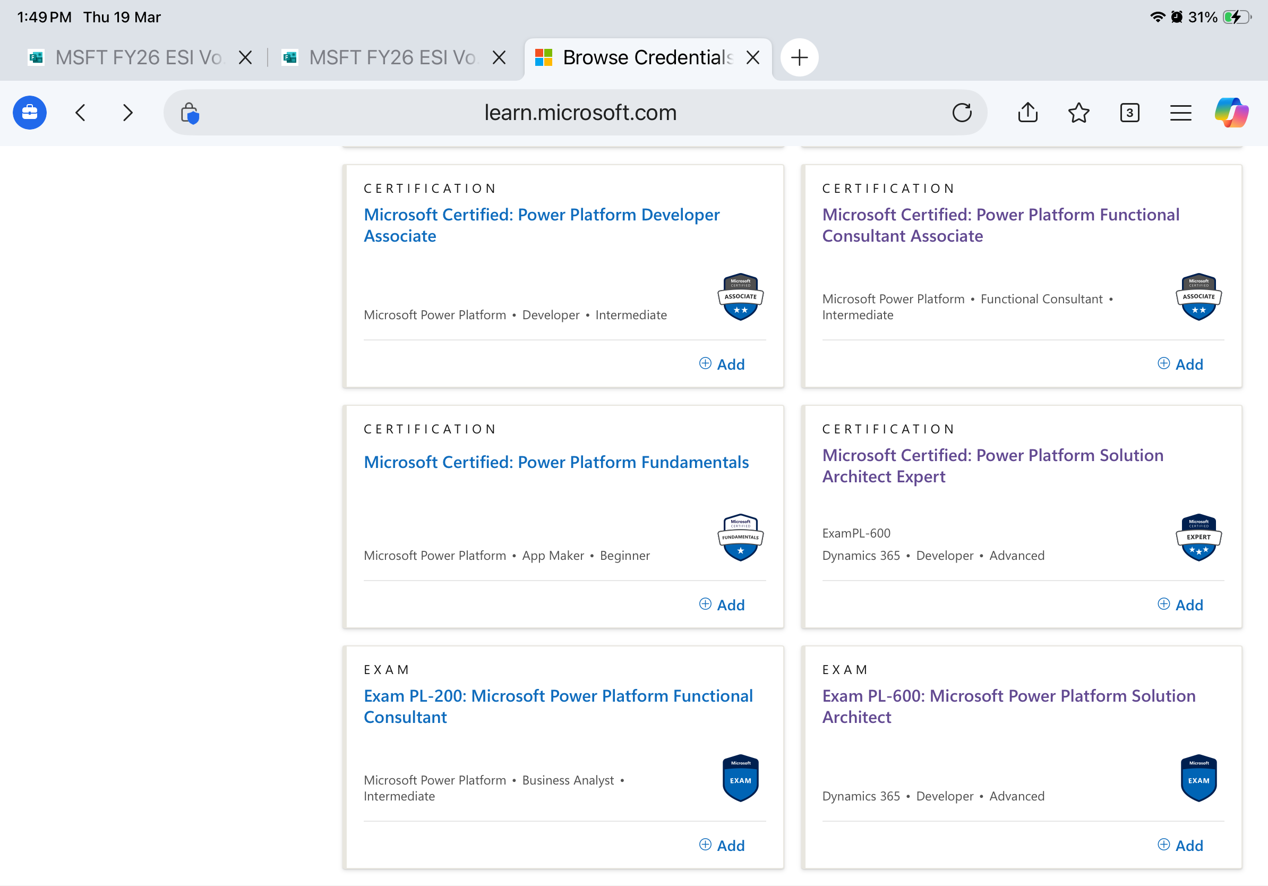Tap the 'ExamPL-600' text on Expert card
1268x886 pixels.
(856, 533)
